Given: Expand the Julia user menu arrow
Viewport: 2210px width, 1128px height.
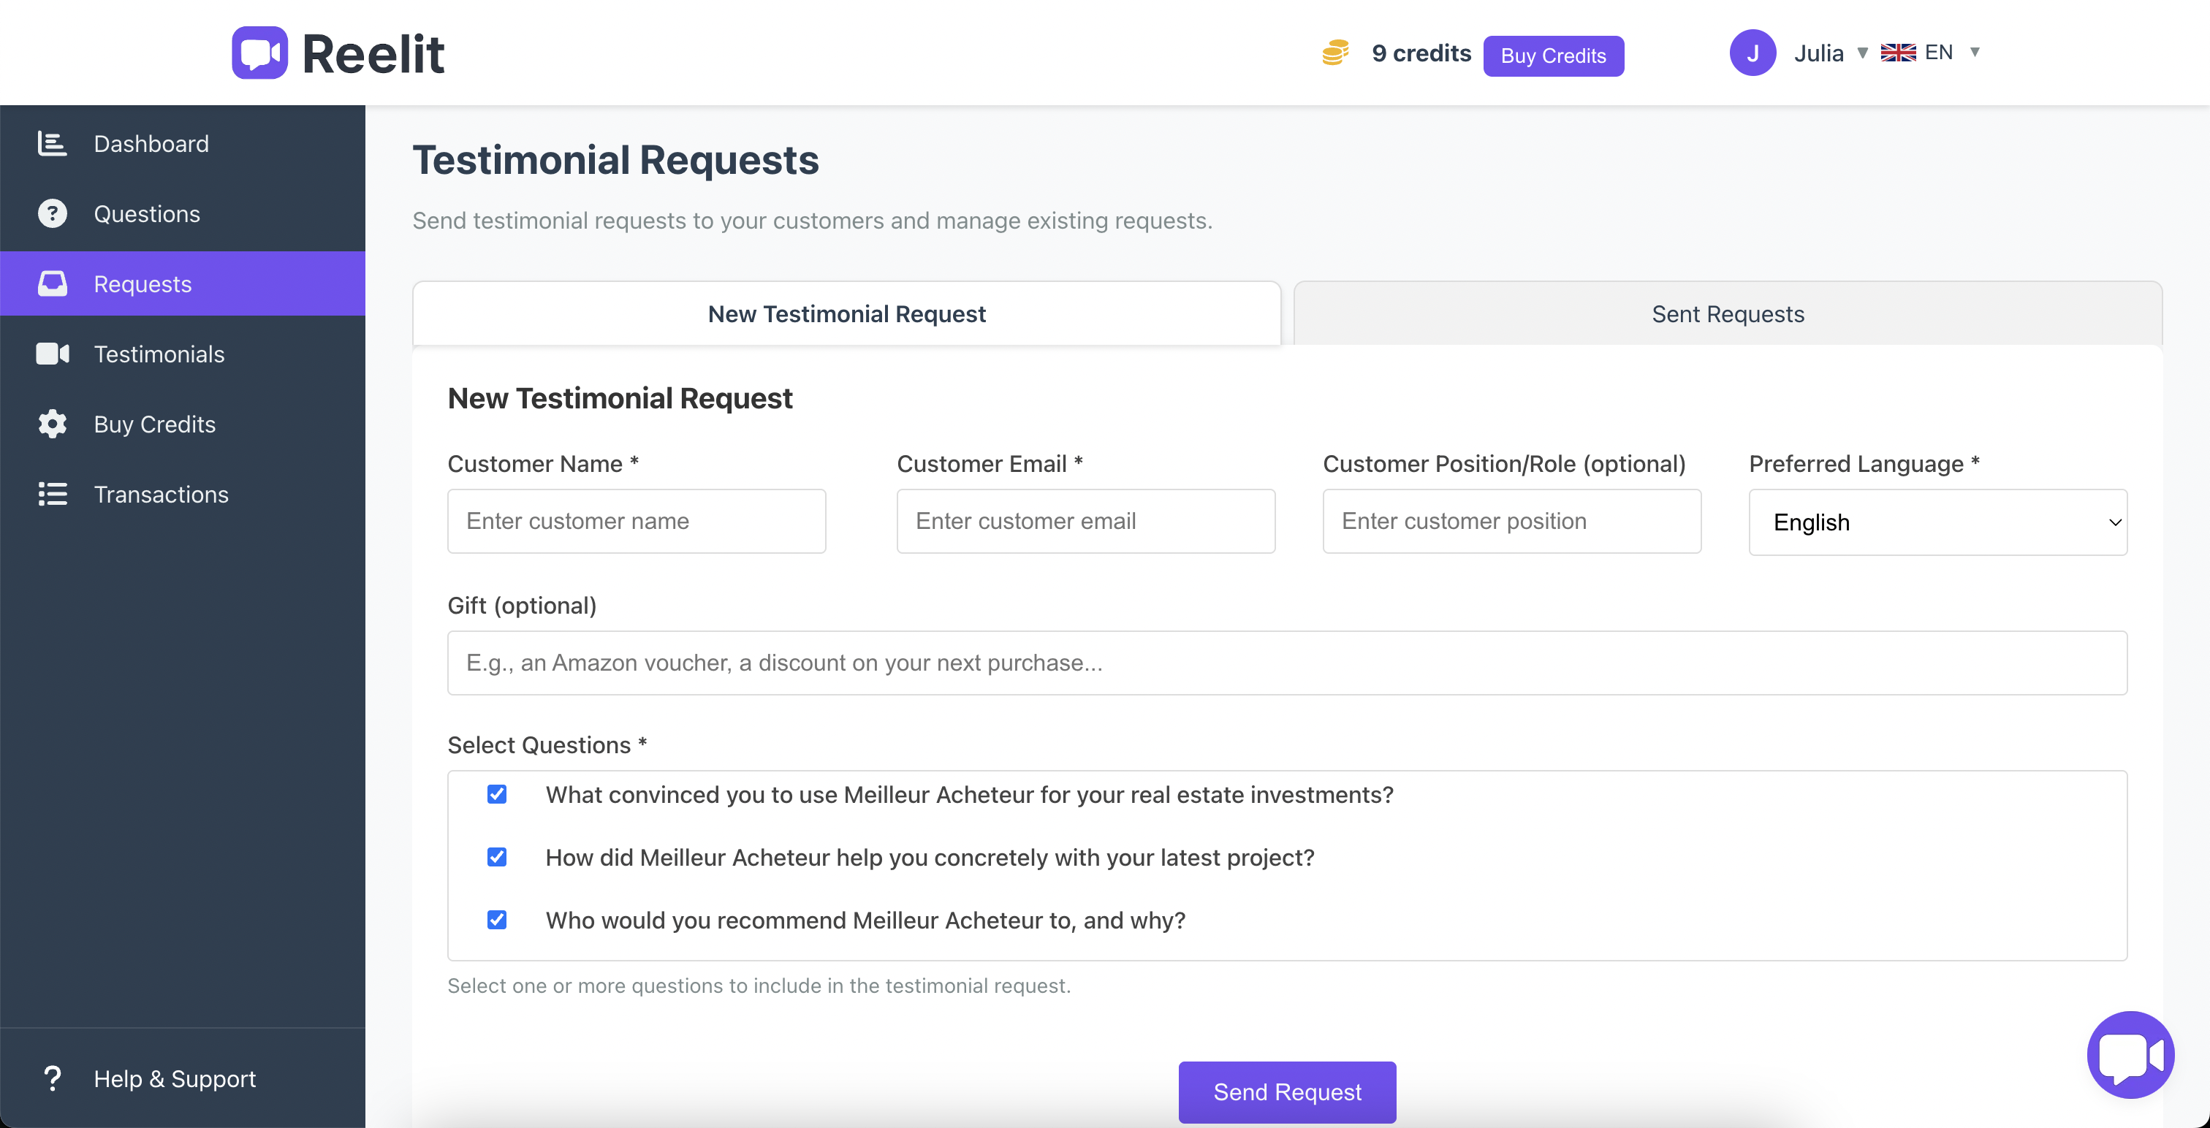Looking at the screenshot, I should point(1863,53).
